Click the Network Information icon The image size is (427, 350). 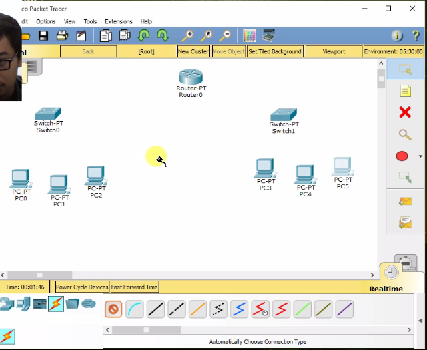click(397, 36)
